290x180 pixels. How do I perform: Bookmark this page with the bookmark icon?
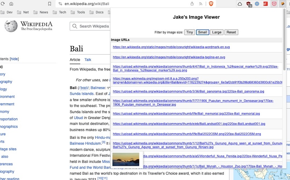click(50, 4)
